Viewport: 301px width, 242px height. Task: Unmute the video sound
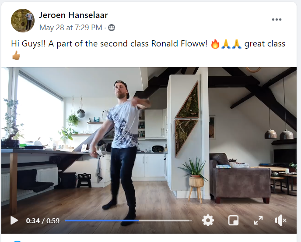pyautogui.click(x=280, y=221)
